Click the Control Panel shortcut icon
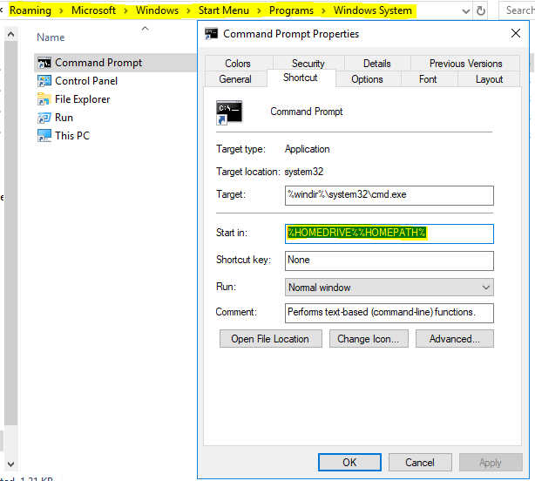Screen dimensions: 535x481 pos(44,81)
